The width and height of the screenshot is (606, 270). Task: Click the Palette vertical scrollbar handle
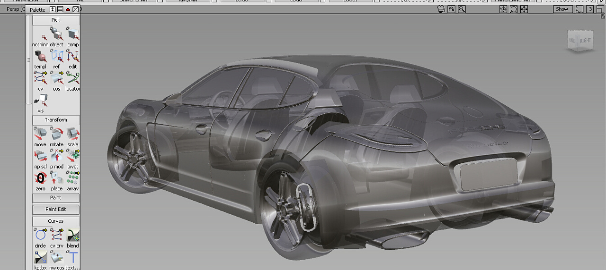click(x=29, y=60)
